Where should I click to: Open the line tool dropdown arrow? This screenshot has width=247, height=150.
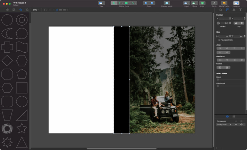(x=136, y=3)
